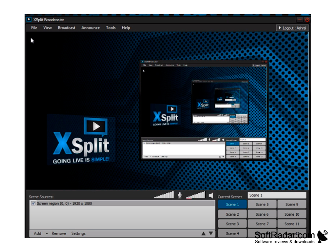336x252 pixels.
Task: Switch to Scene 11
Action: 292,224
